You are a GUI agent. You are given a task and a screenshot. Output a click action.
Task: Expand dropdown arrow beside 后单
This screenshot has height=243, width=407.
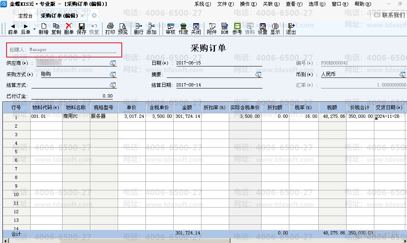tap(34, 29)
